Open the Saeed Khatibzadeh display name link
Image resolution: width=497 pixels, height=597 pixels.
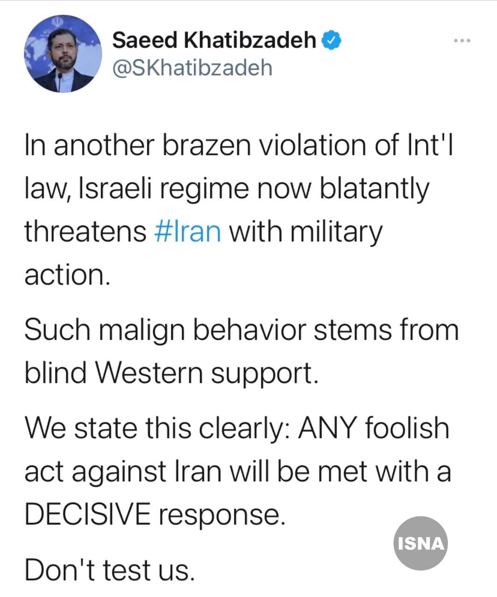click(x=214, y=41)
